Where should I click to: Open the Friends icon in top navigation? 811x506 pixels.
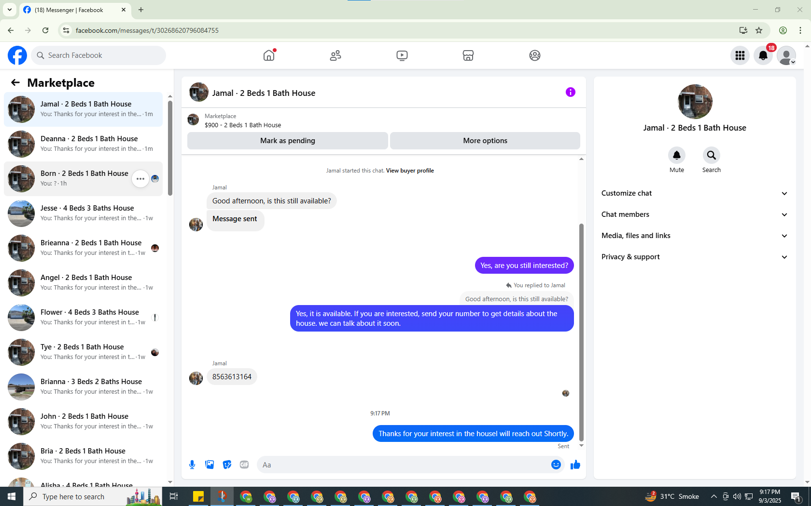point(336,55)
